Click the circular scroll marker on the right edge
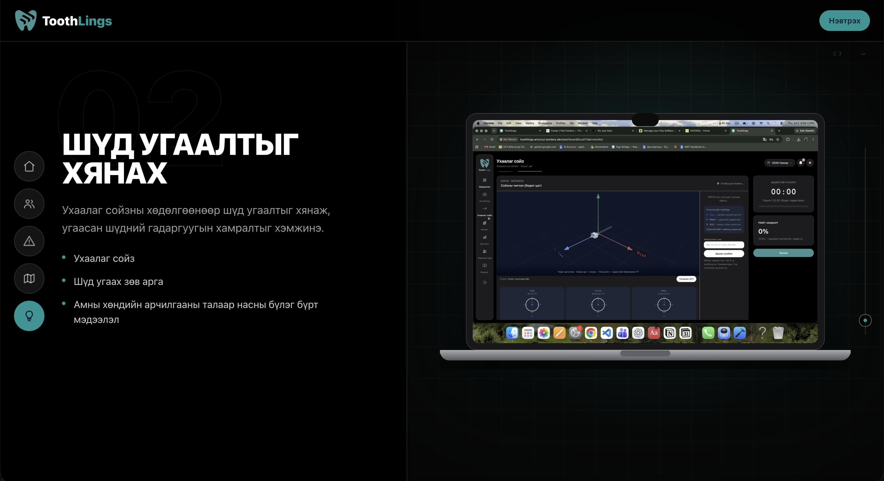 click(865, 321)
